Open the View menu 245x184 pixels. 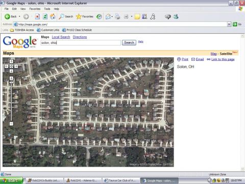click(x=23, y=9)
